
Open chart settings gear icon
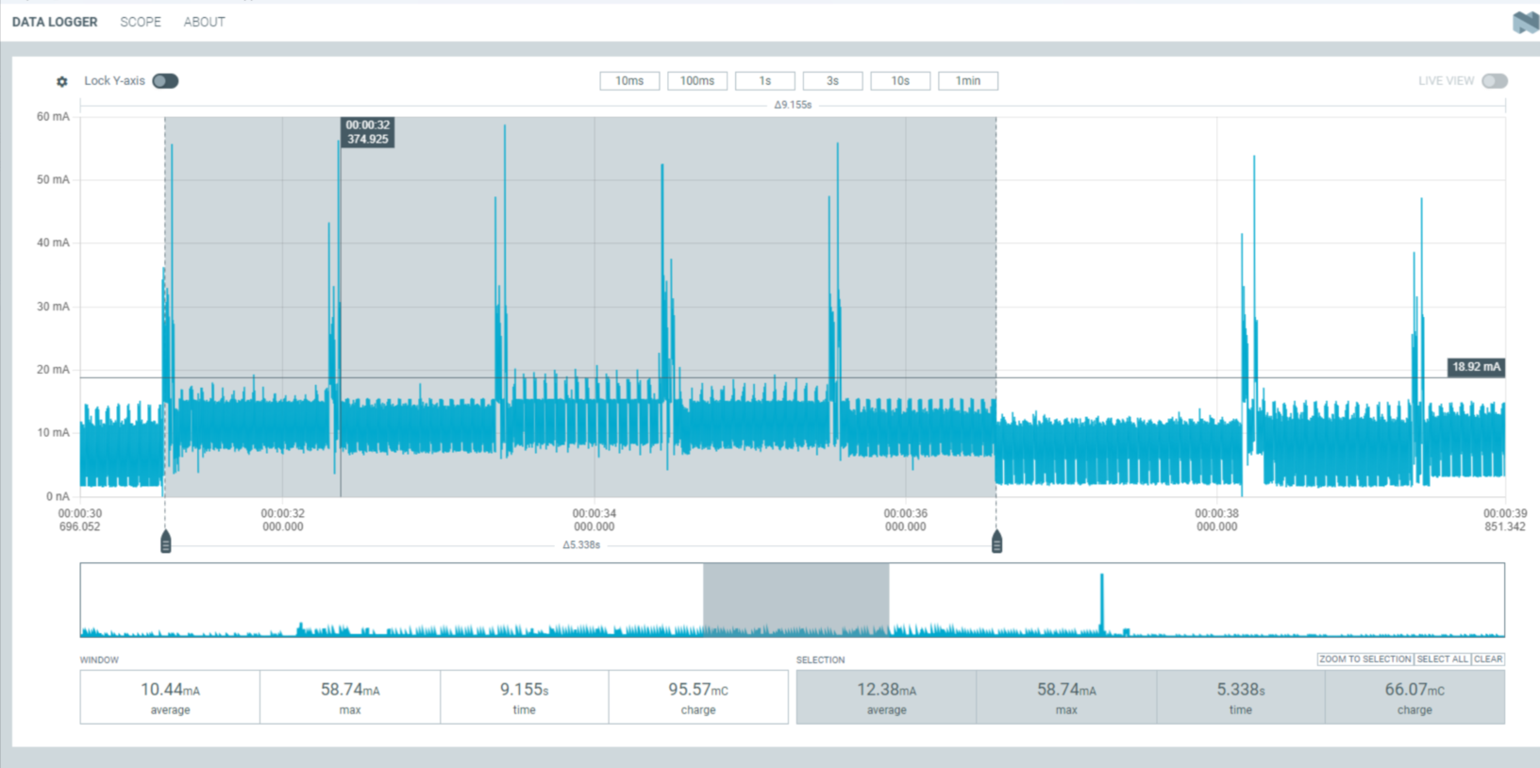click(62, 82)
